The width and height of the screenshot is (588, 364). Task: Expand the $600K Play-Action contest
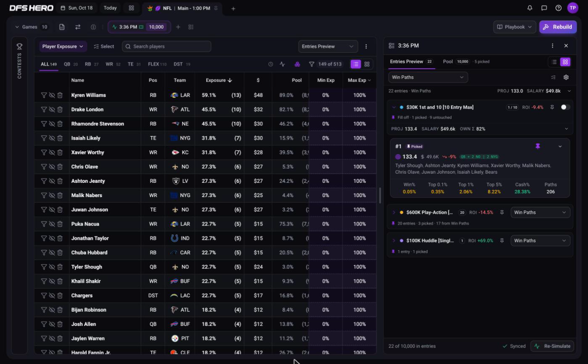tap(394, 213)
